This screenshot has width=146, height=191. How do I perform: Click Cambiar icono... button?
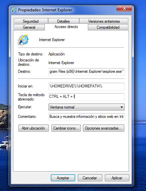[66, 128]
